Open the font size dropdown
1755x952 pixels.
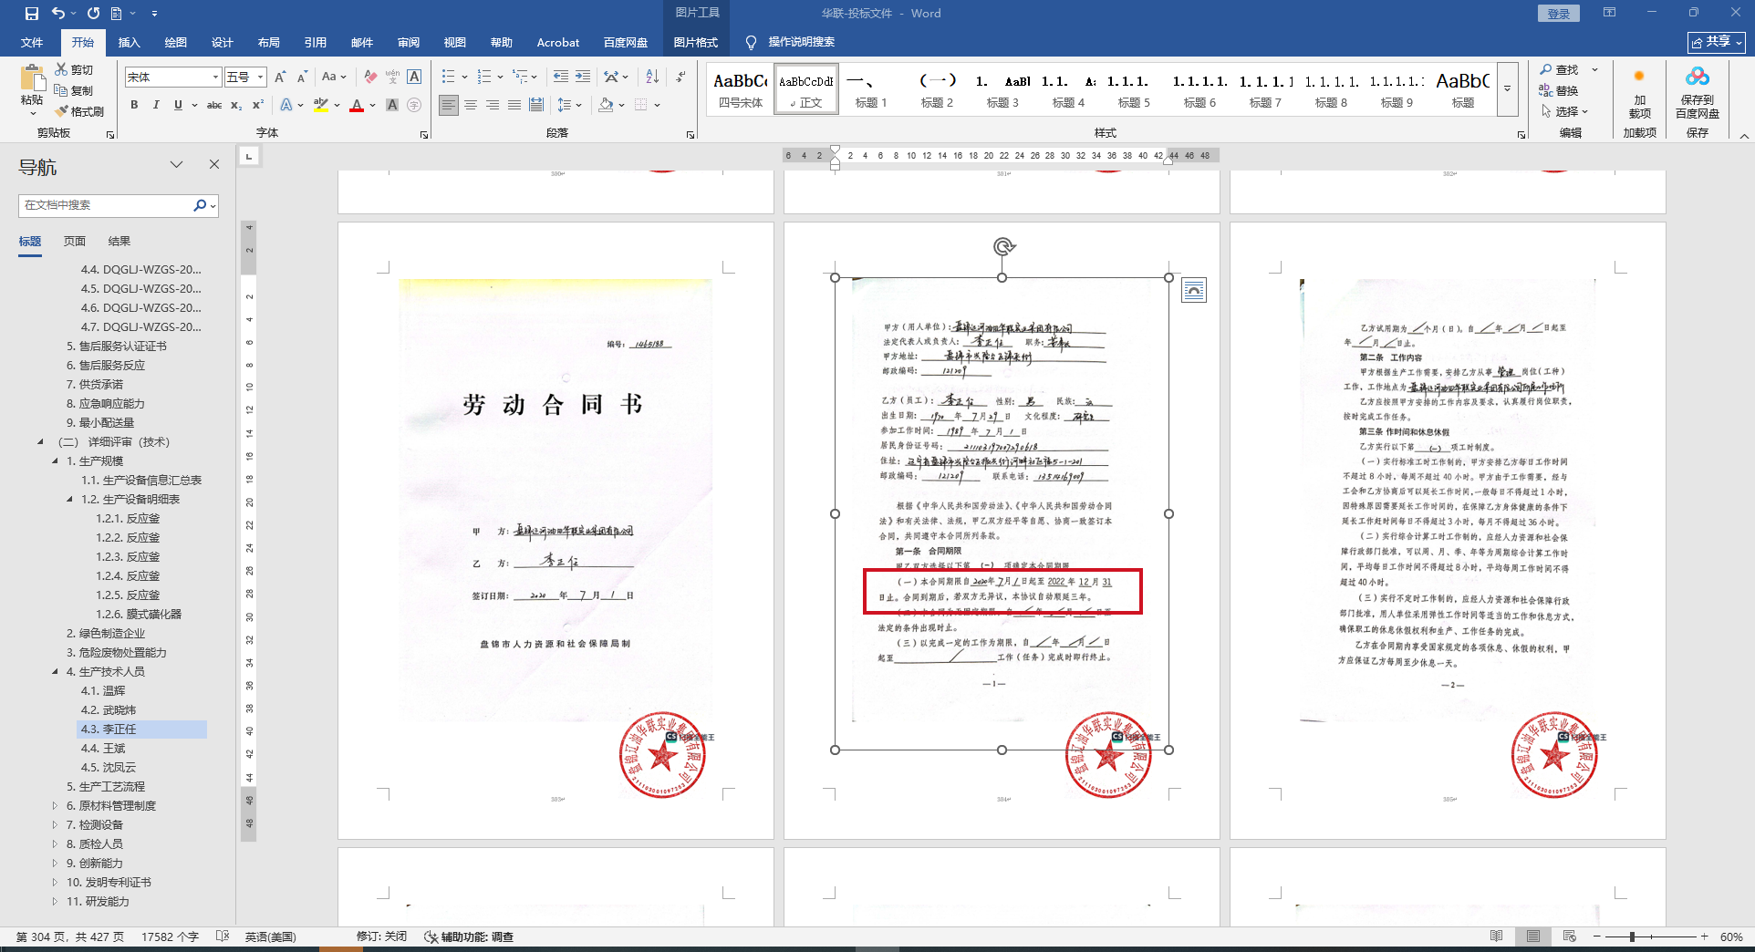[261, 78]
